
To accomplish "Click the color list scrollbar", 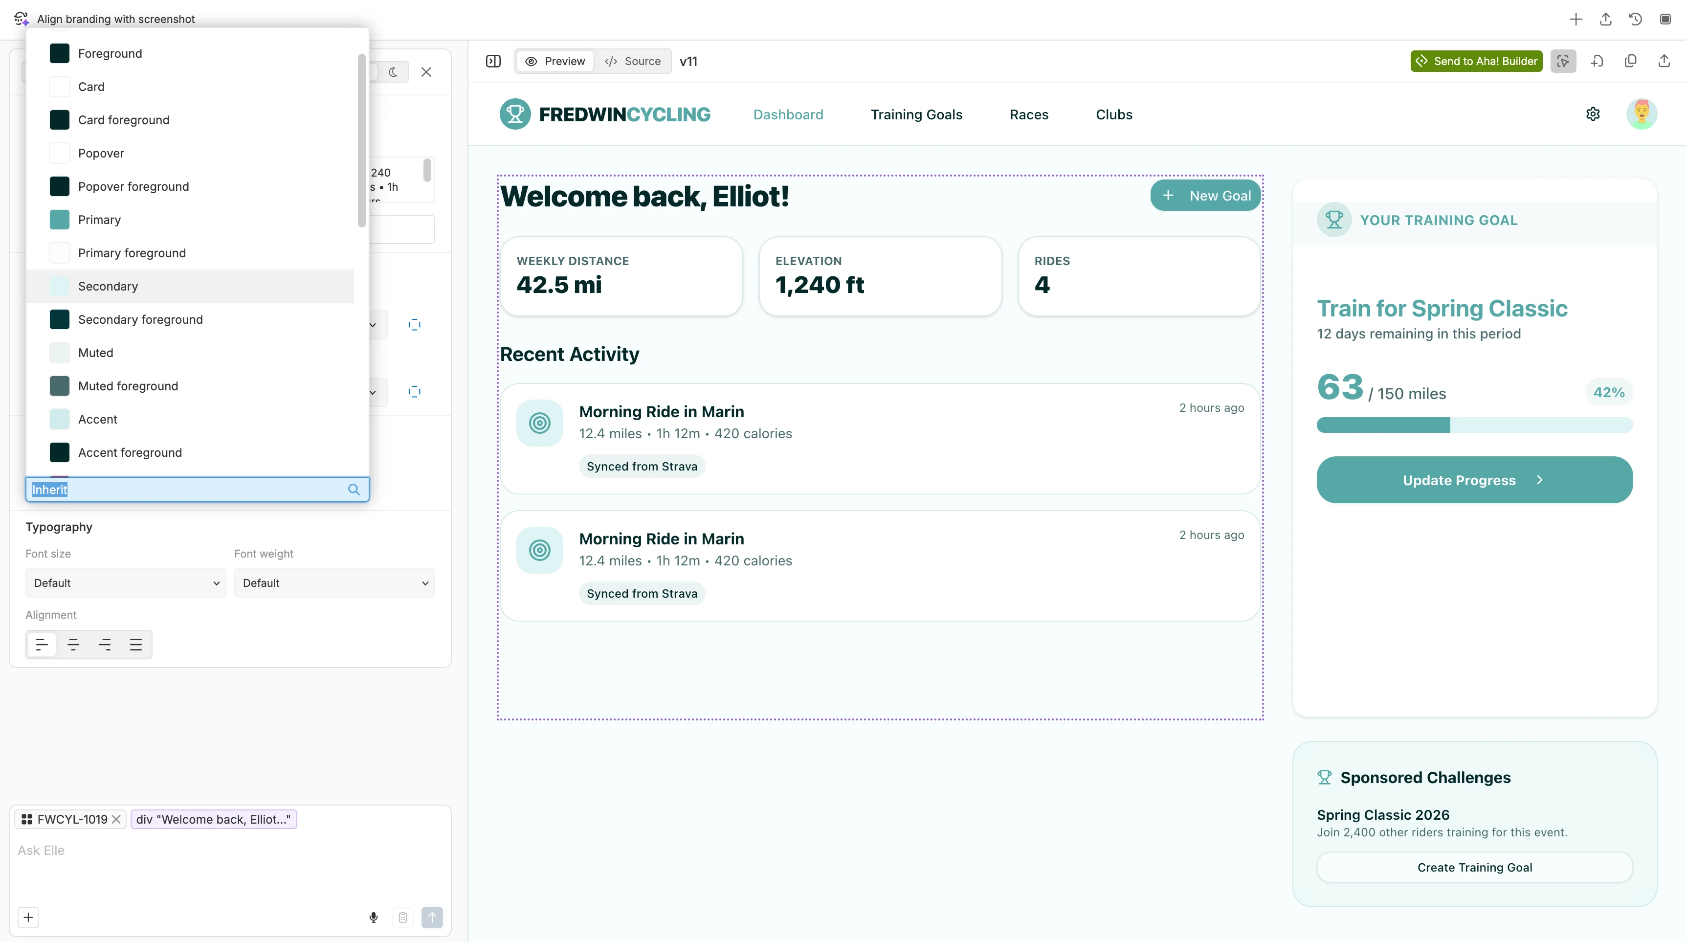I will pyautogui.click(x=361, y=141).
